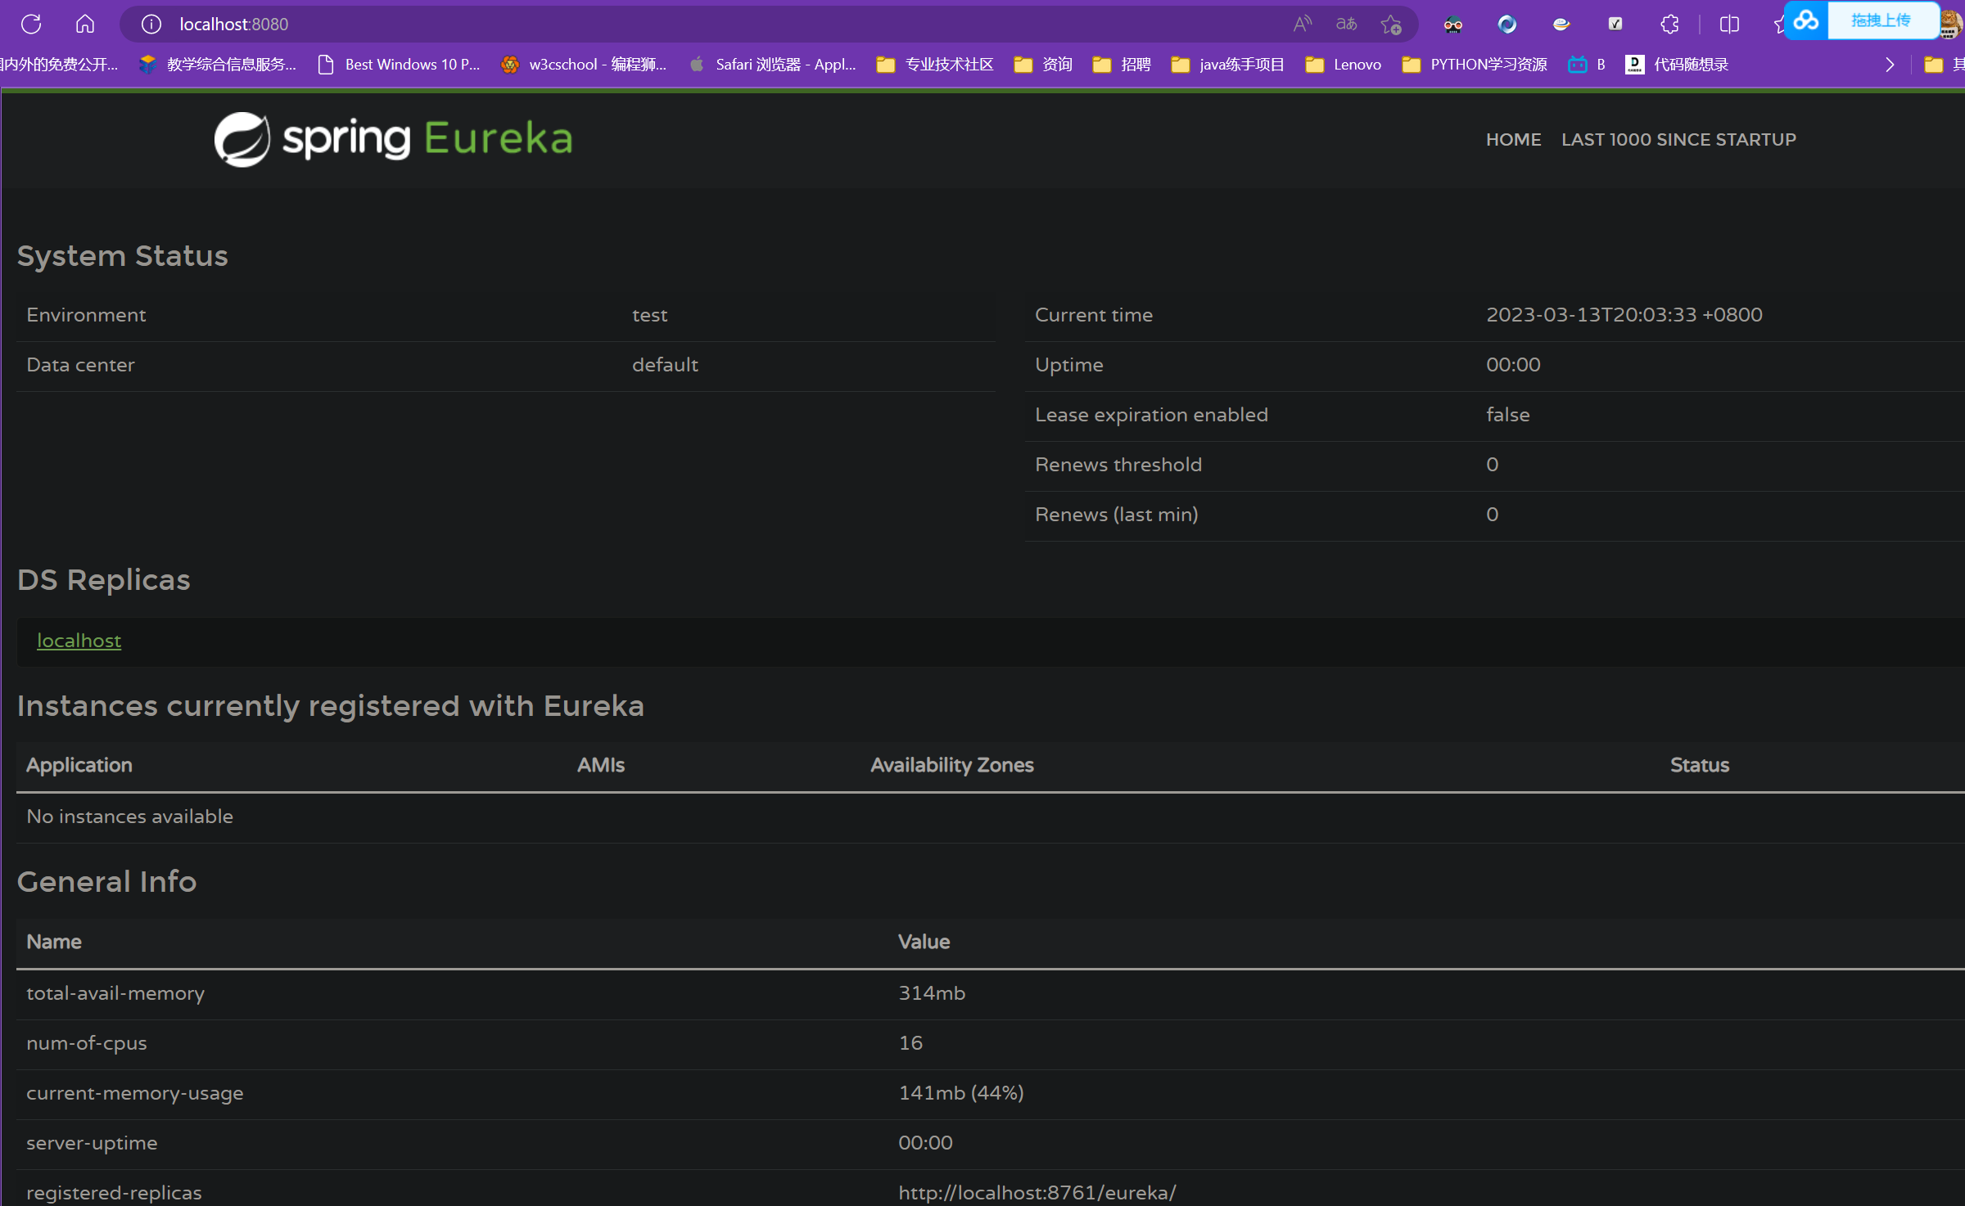Select the total-avail-memory value 314mb

tap(932, 993)
